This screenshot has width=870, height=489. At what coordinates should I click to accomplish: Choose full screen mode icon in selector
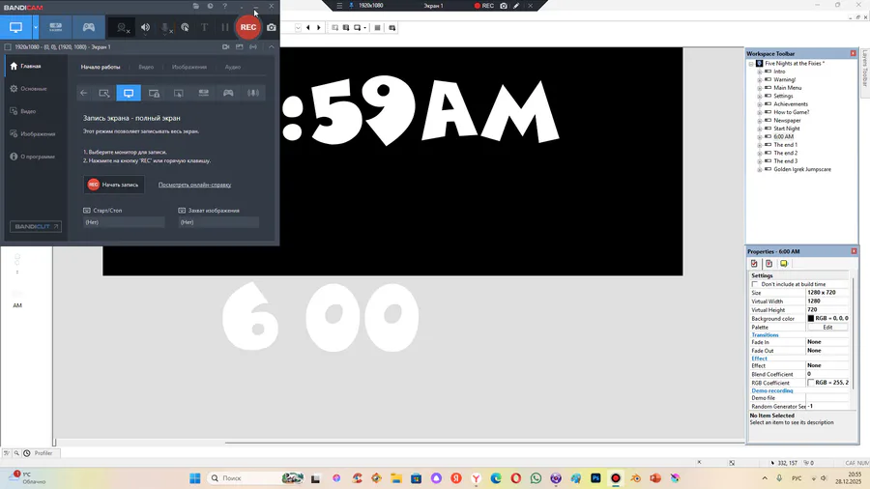129,93
